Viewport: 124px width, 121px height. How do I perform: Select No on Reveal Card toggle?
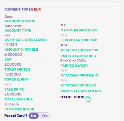33,116
